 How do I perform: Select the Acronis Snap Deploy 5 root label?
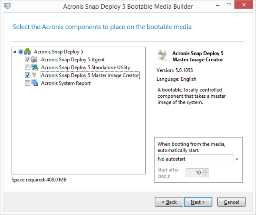[58, 52]
